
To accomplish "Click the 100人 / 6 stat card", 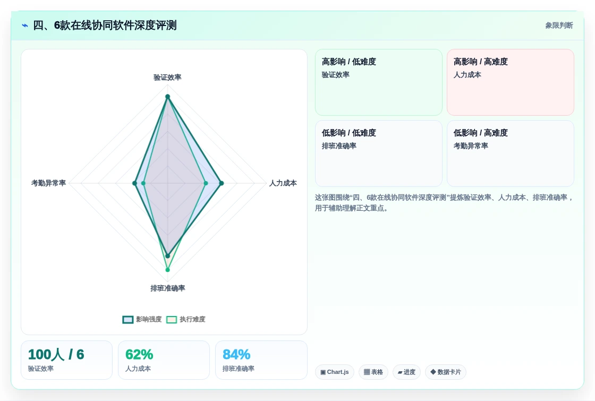I will point(67,360).
